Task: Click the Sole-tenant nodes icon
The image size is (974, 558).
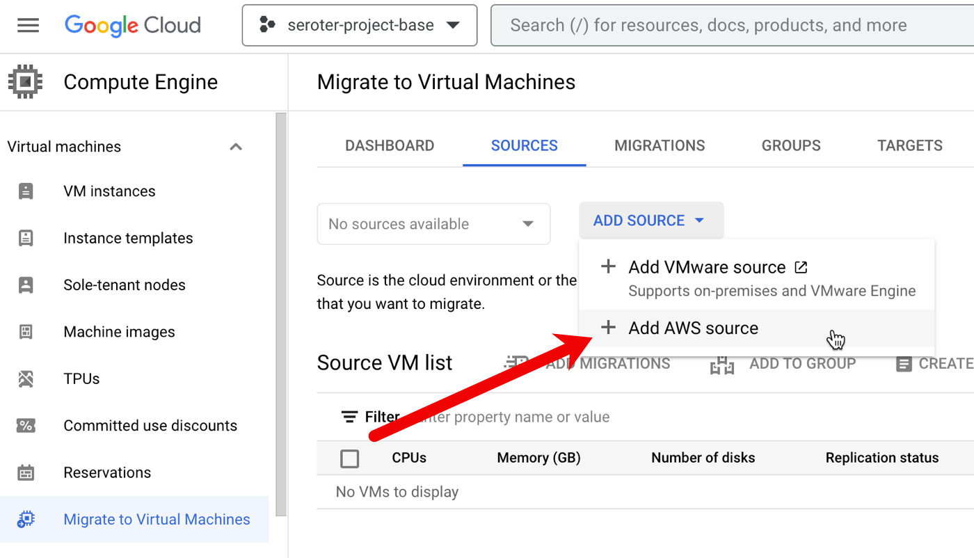Action: click(26, 285)
